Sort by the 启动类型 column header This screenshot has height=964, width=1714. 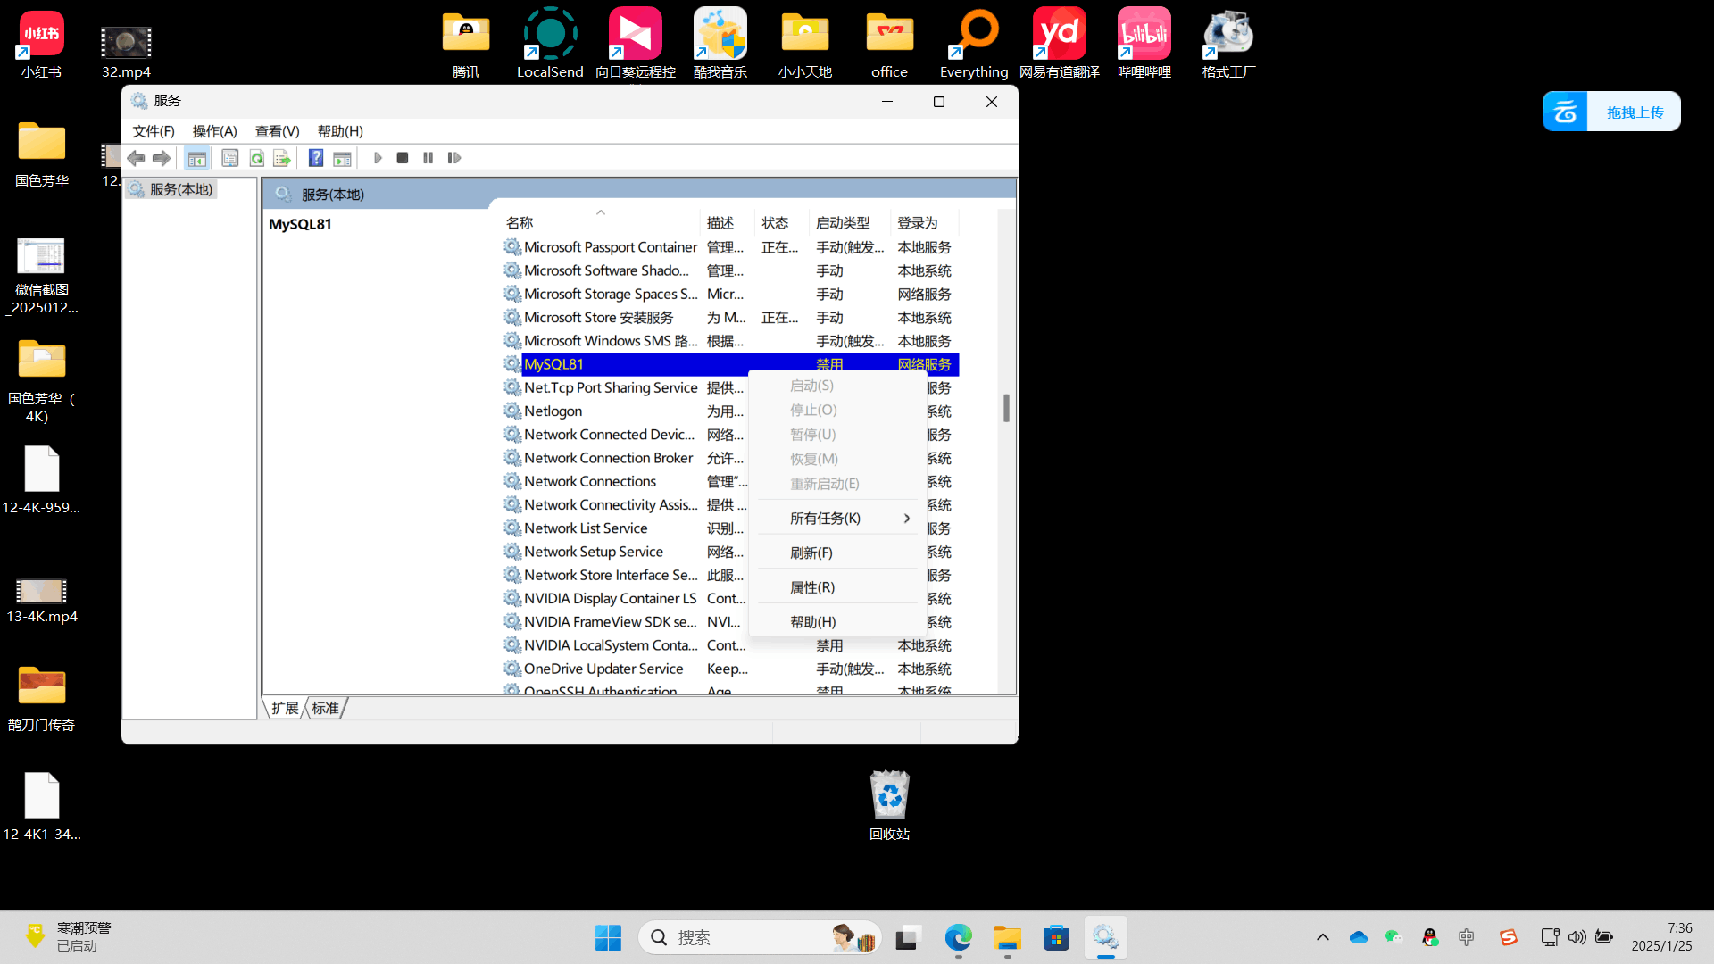[842, 223]
